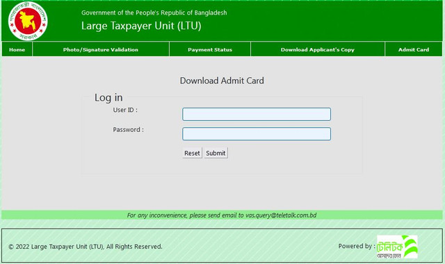Open the Home menu item

coord(17,49)
